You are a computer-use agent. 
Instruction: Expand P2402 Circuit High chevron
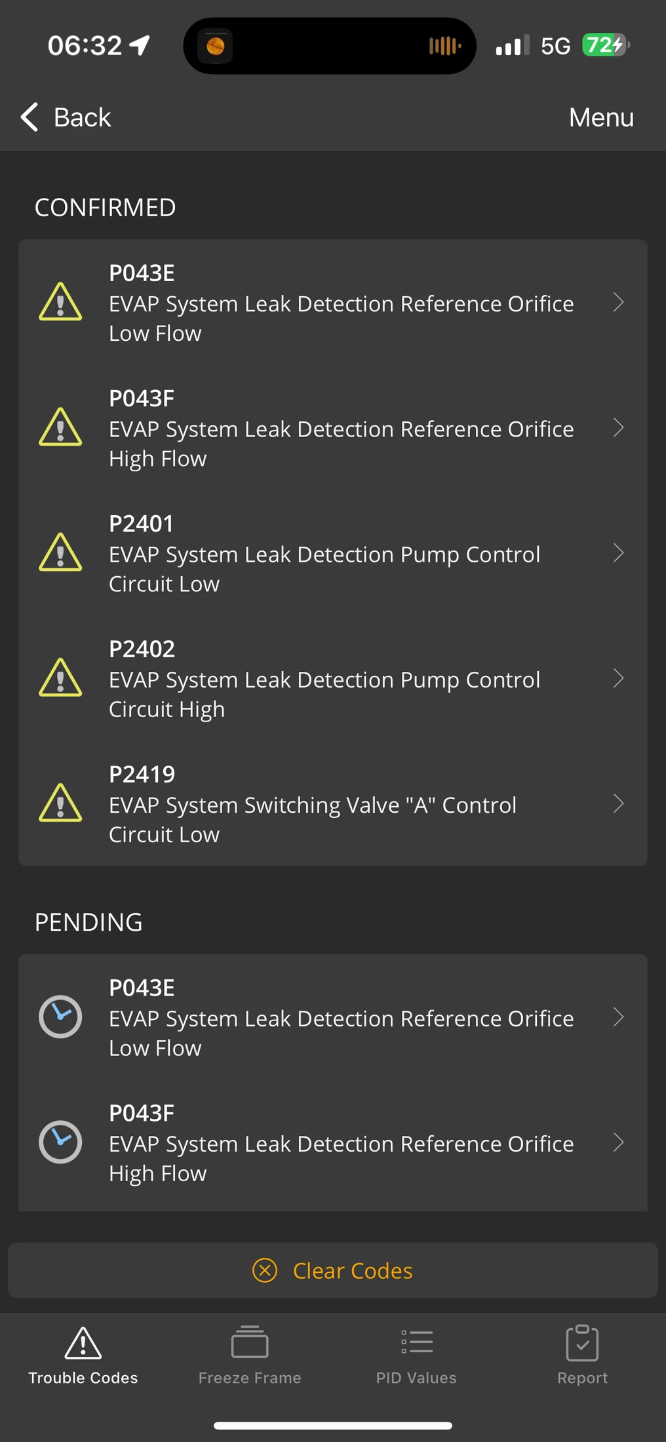point(618,678)
